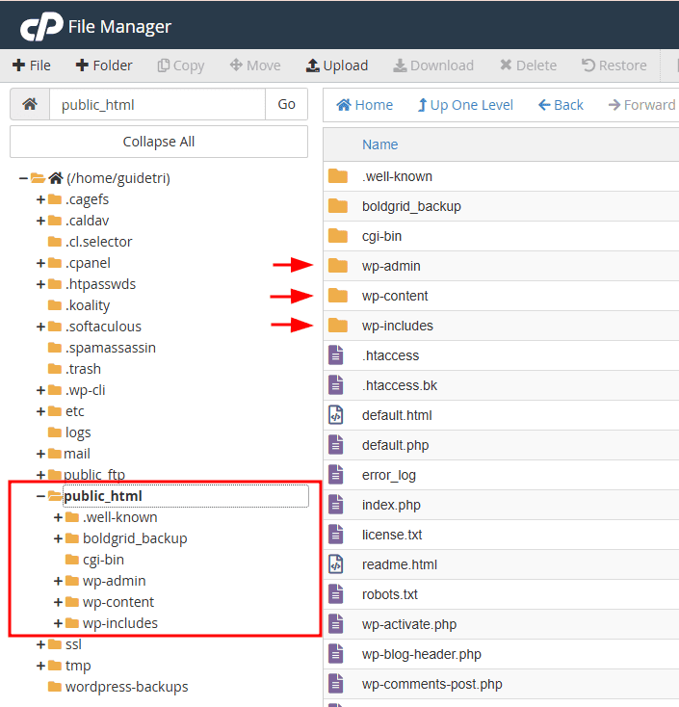Viewport: 679px width, 707px height.
Task: Click the home icon beside path field
Action: coord(30,104)
